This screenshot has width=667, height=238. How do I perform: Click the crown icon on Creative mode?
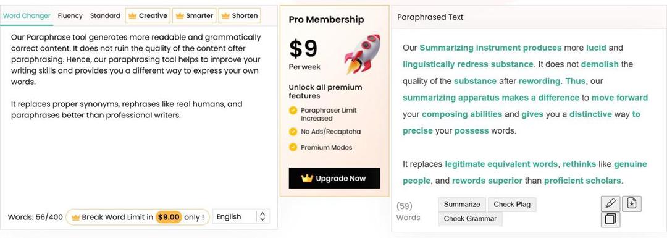coord(132,15)
